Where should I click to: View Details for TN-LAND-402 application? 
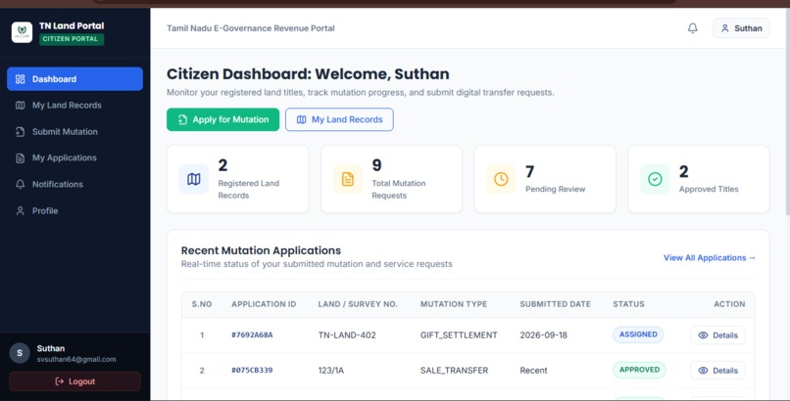pyautogui.click(x=717, y=335)
